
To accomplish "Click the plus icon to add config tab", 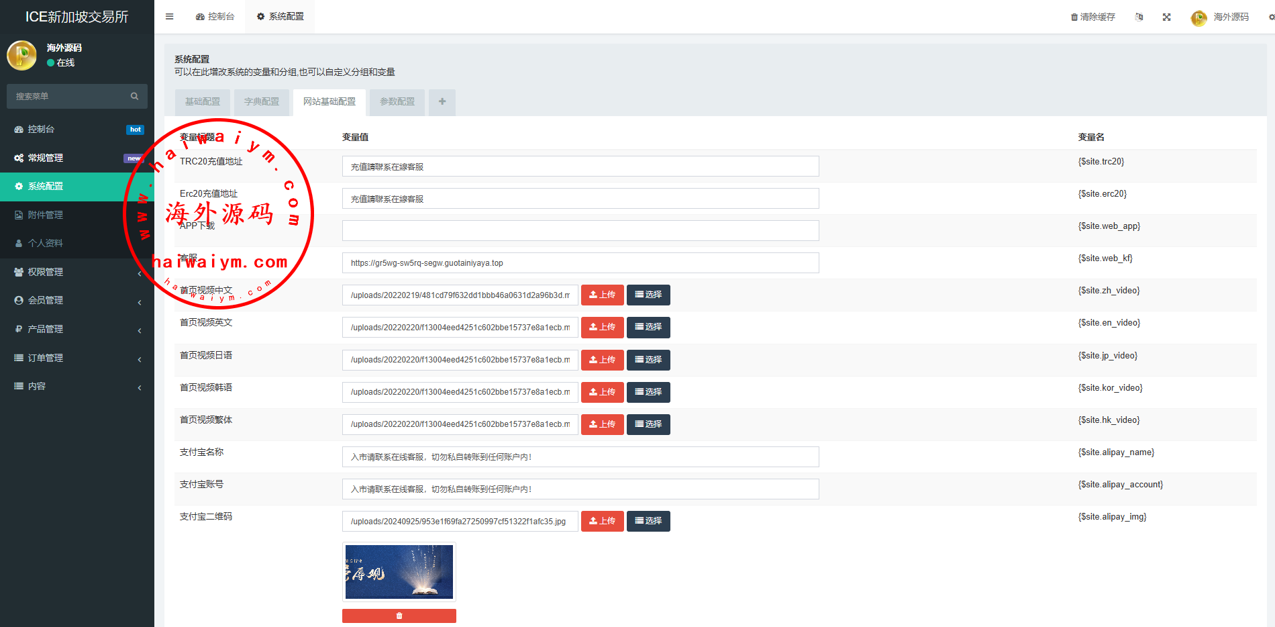I will pos(442,102).
